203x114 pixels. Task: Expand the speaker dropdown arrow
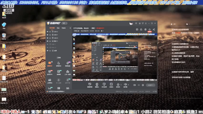pos(128,85)
